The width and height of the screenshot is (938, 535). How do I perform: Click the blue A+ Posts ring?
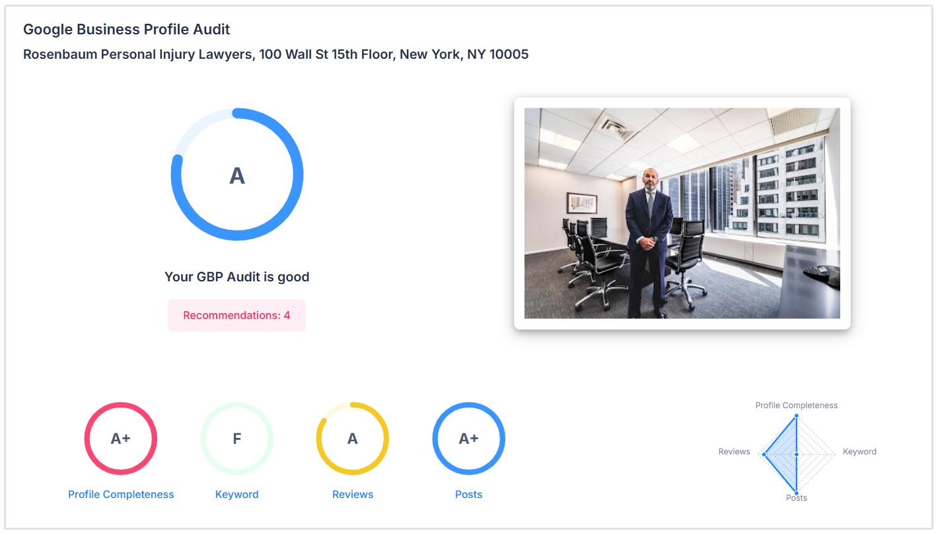click(469, 439)
